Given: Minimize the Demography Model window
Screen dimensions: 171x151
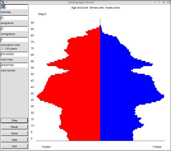Looking at the screenshot, I should (159, 2).
